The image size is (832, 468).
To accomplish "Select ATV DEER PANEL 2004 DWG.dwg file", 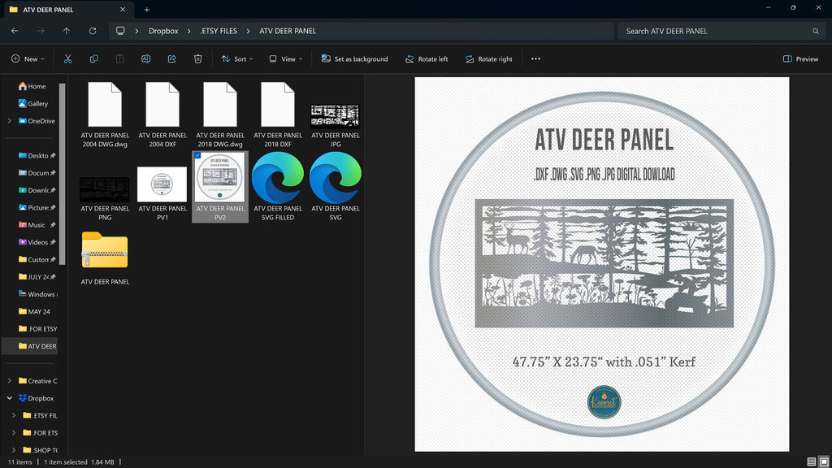I will tap(105, 115).
